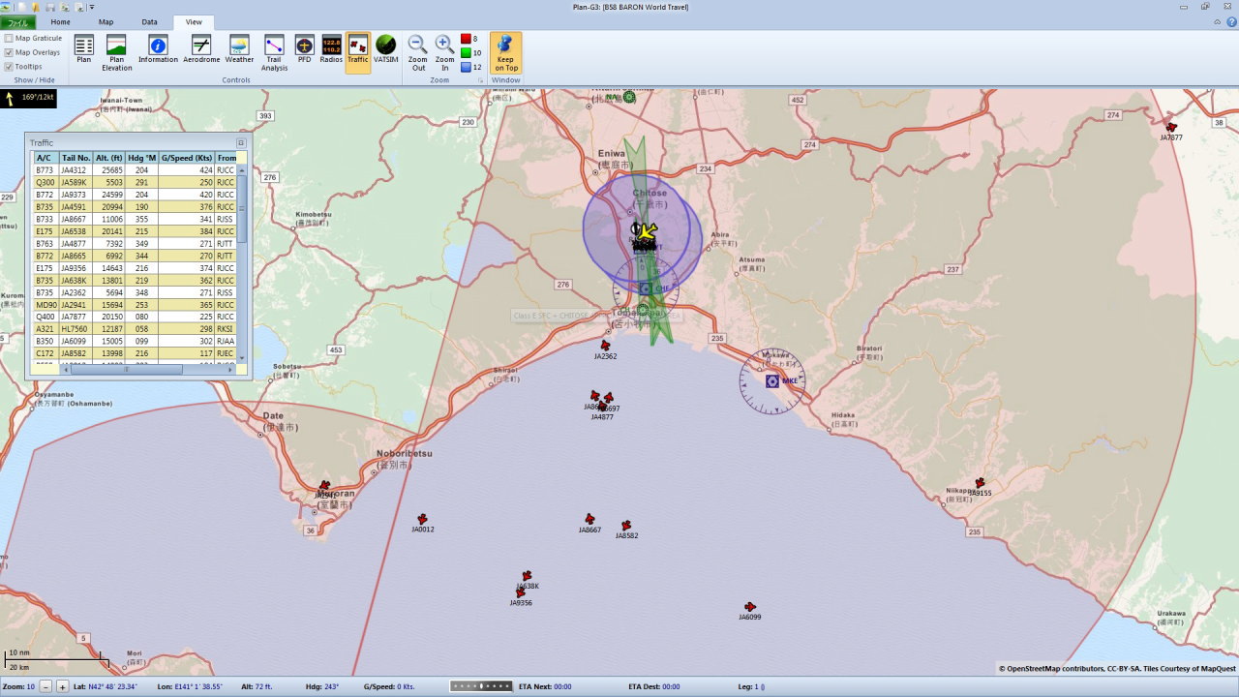Click the wind indicator 169°/12kt
The image size is (1239, 697).
coord(28,98)
